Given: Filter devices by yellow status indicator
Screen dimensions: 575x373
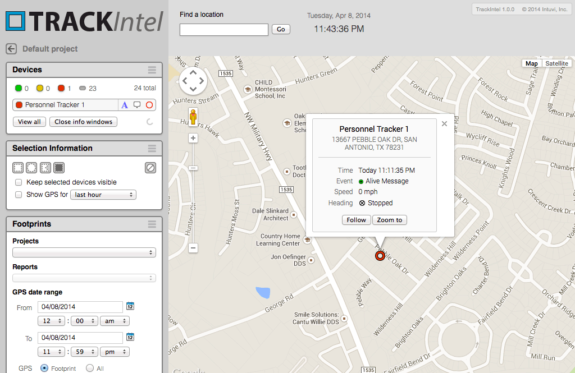Looking at the screenshot, I should click(x=40, y=88).
